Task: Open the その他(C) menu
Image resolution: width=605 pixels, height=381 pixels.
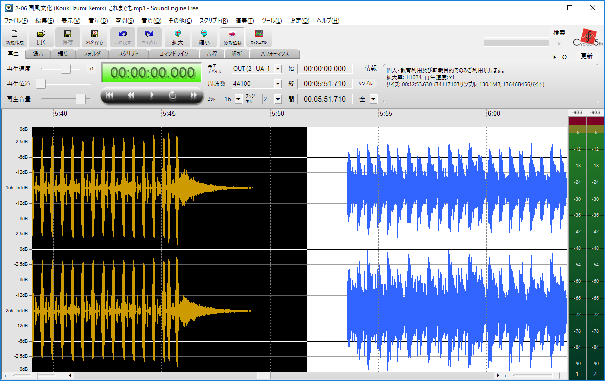Action: tap(180, 21)
